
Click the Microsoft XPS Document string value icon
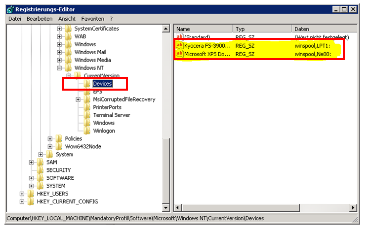coord(180,54)
